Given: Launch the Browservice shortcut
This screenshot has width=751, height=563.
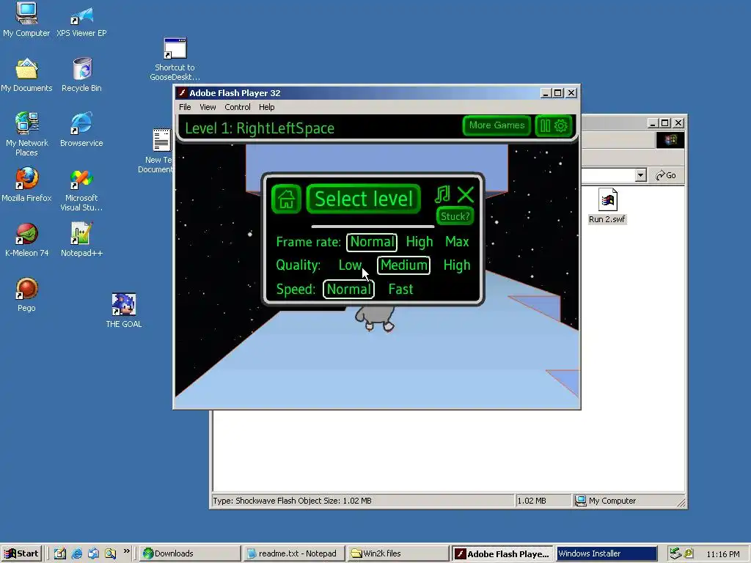Looking at the screenshot, I should (81, 129).
